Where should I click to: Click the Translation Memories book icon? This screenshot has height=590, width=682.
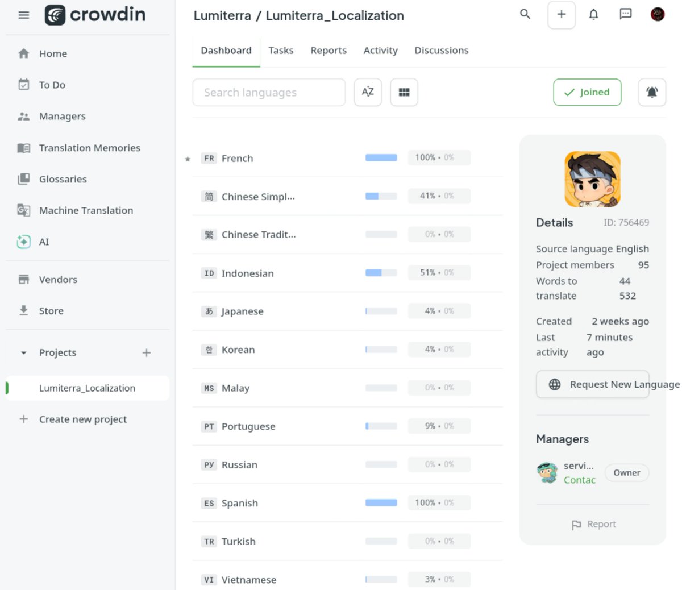tap(23, 148)
